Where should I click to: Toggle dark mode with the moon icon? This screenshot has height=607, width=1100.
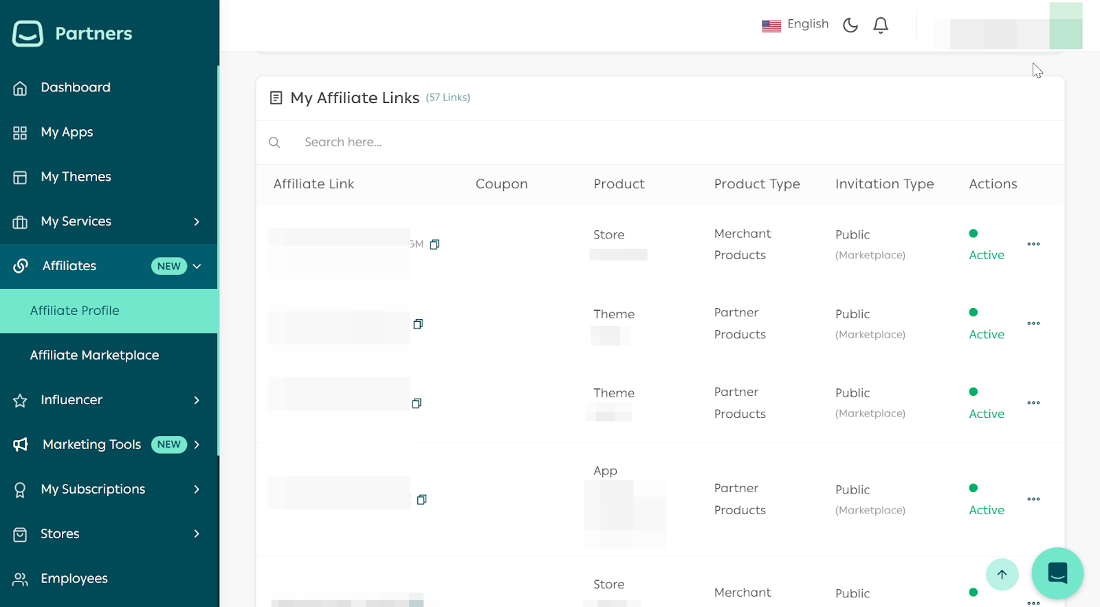coord(850,25)
